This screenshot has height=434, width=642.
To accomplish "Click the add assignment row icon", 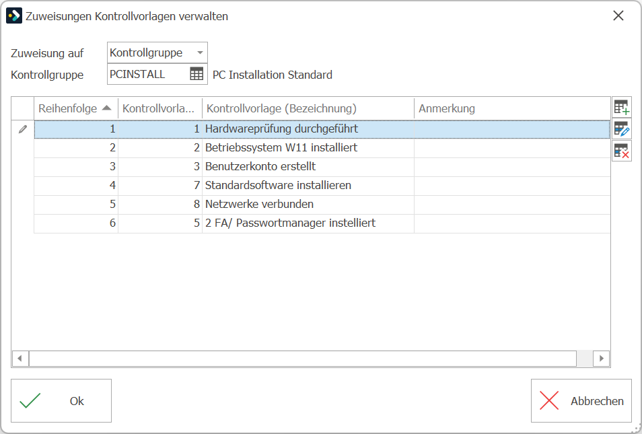I will [x=622, y=108].
